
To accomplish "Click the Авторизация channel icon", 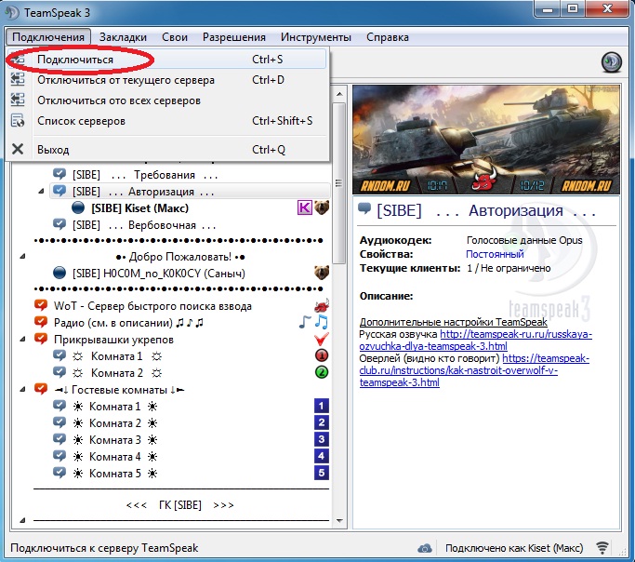I will (x=60, y=191).
